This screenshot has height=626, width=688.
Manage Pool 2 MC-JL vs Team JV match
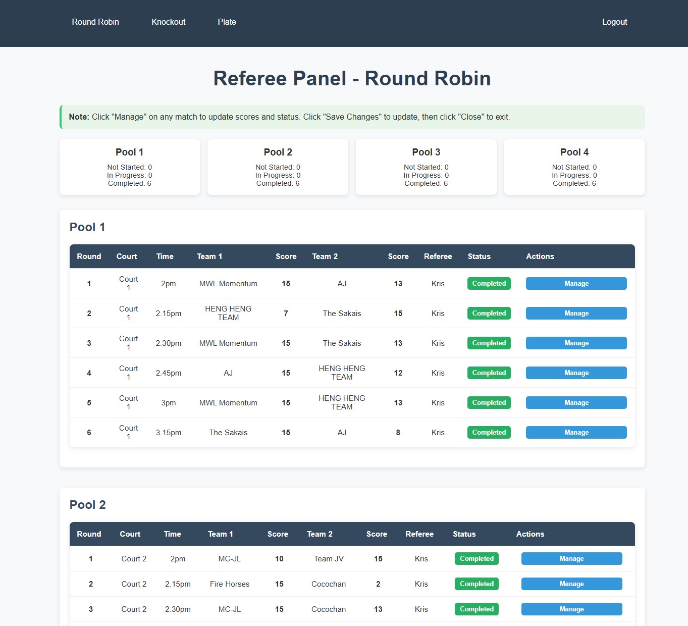point(571,559)
